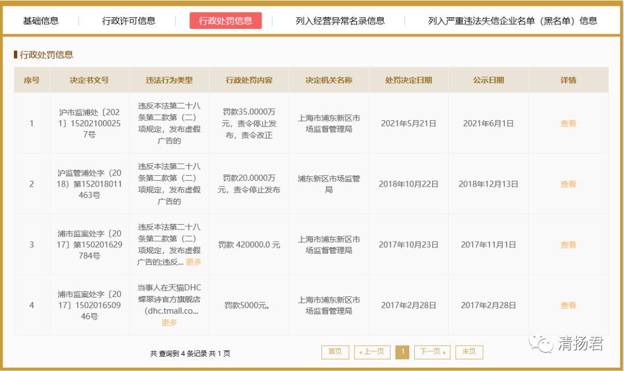Go to the 首页 pagination button
The width and height of the screenshot is (624, 371).
tap(335, 351)
